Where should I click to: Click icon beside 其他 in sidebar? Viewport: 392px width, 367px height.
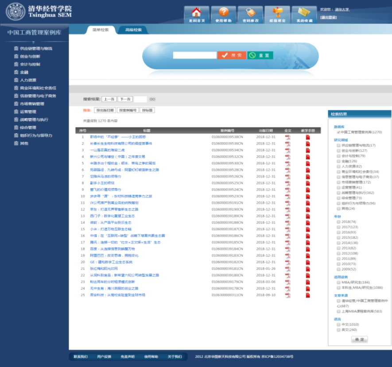[16, 143]
